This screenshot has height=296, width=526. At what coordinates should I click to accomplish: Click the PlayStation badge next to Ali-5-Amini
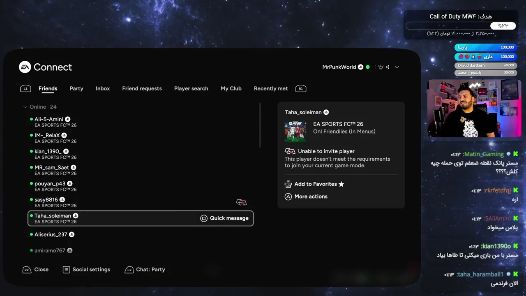click(68, 119)
